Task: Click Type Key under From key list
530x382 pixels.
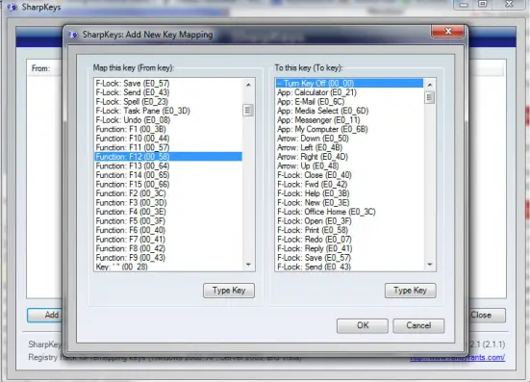Action: pyautogui.click(x=229, y=291)
